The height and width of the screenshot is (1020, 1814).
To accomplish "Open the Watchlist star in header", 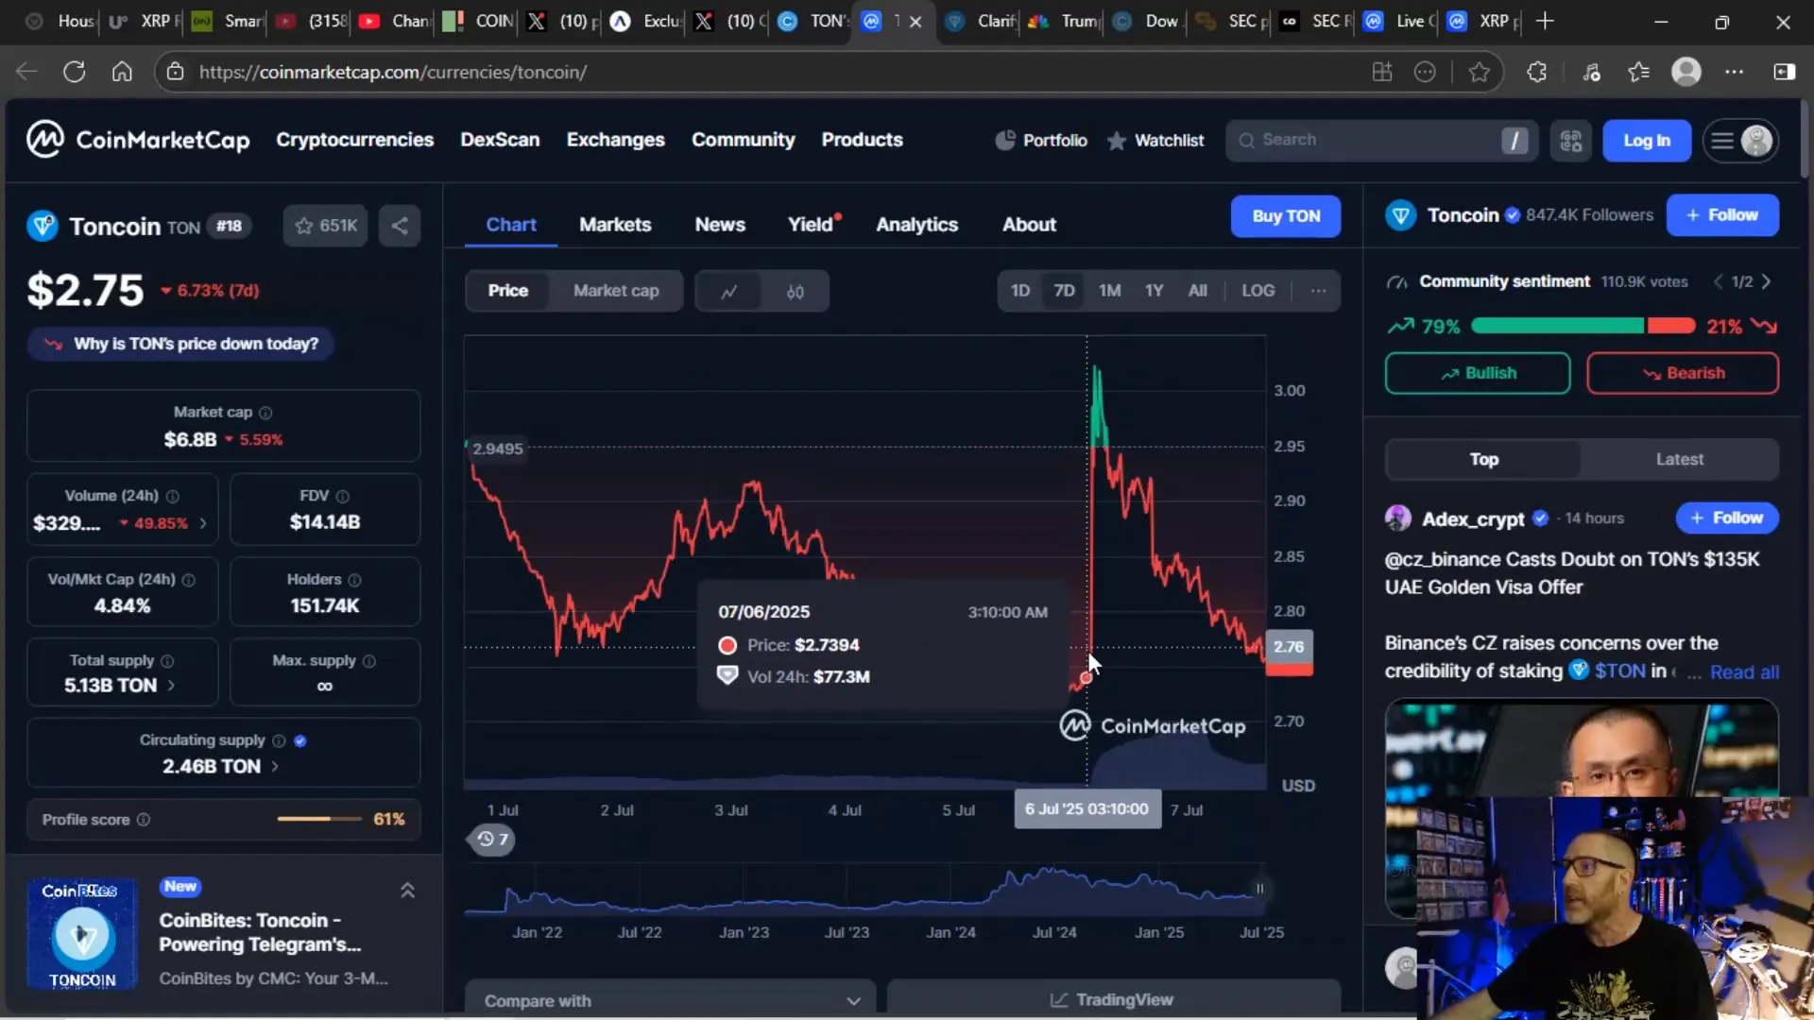I will [x=1117, y=141].
